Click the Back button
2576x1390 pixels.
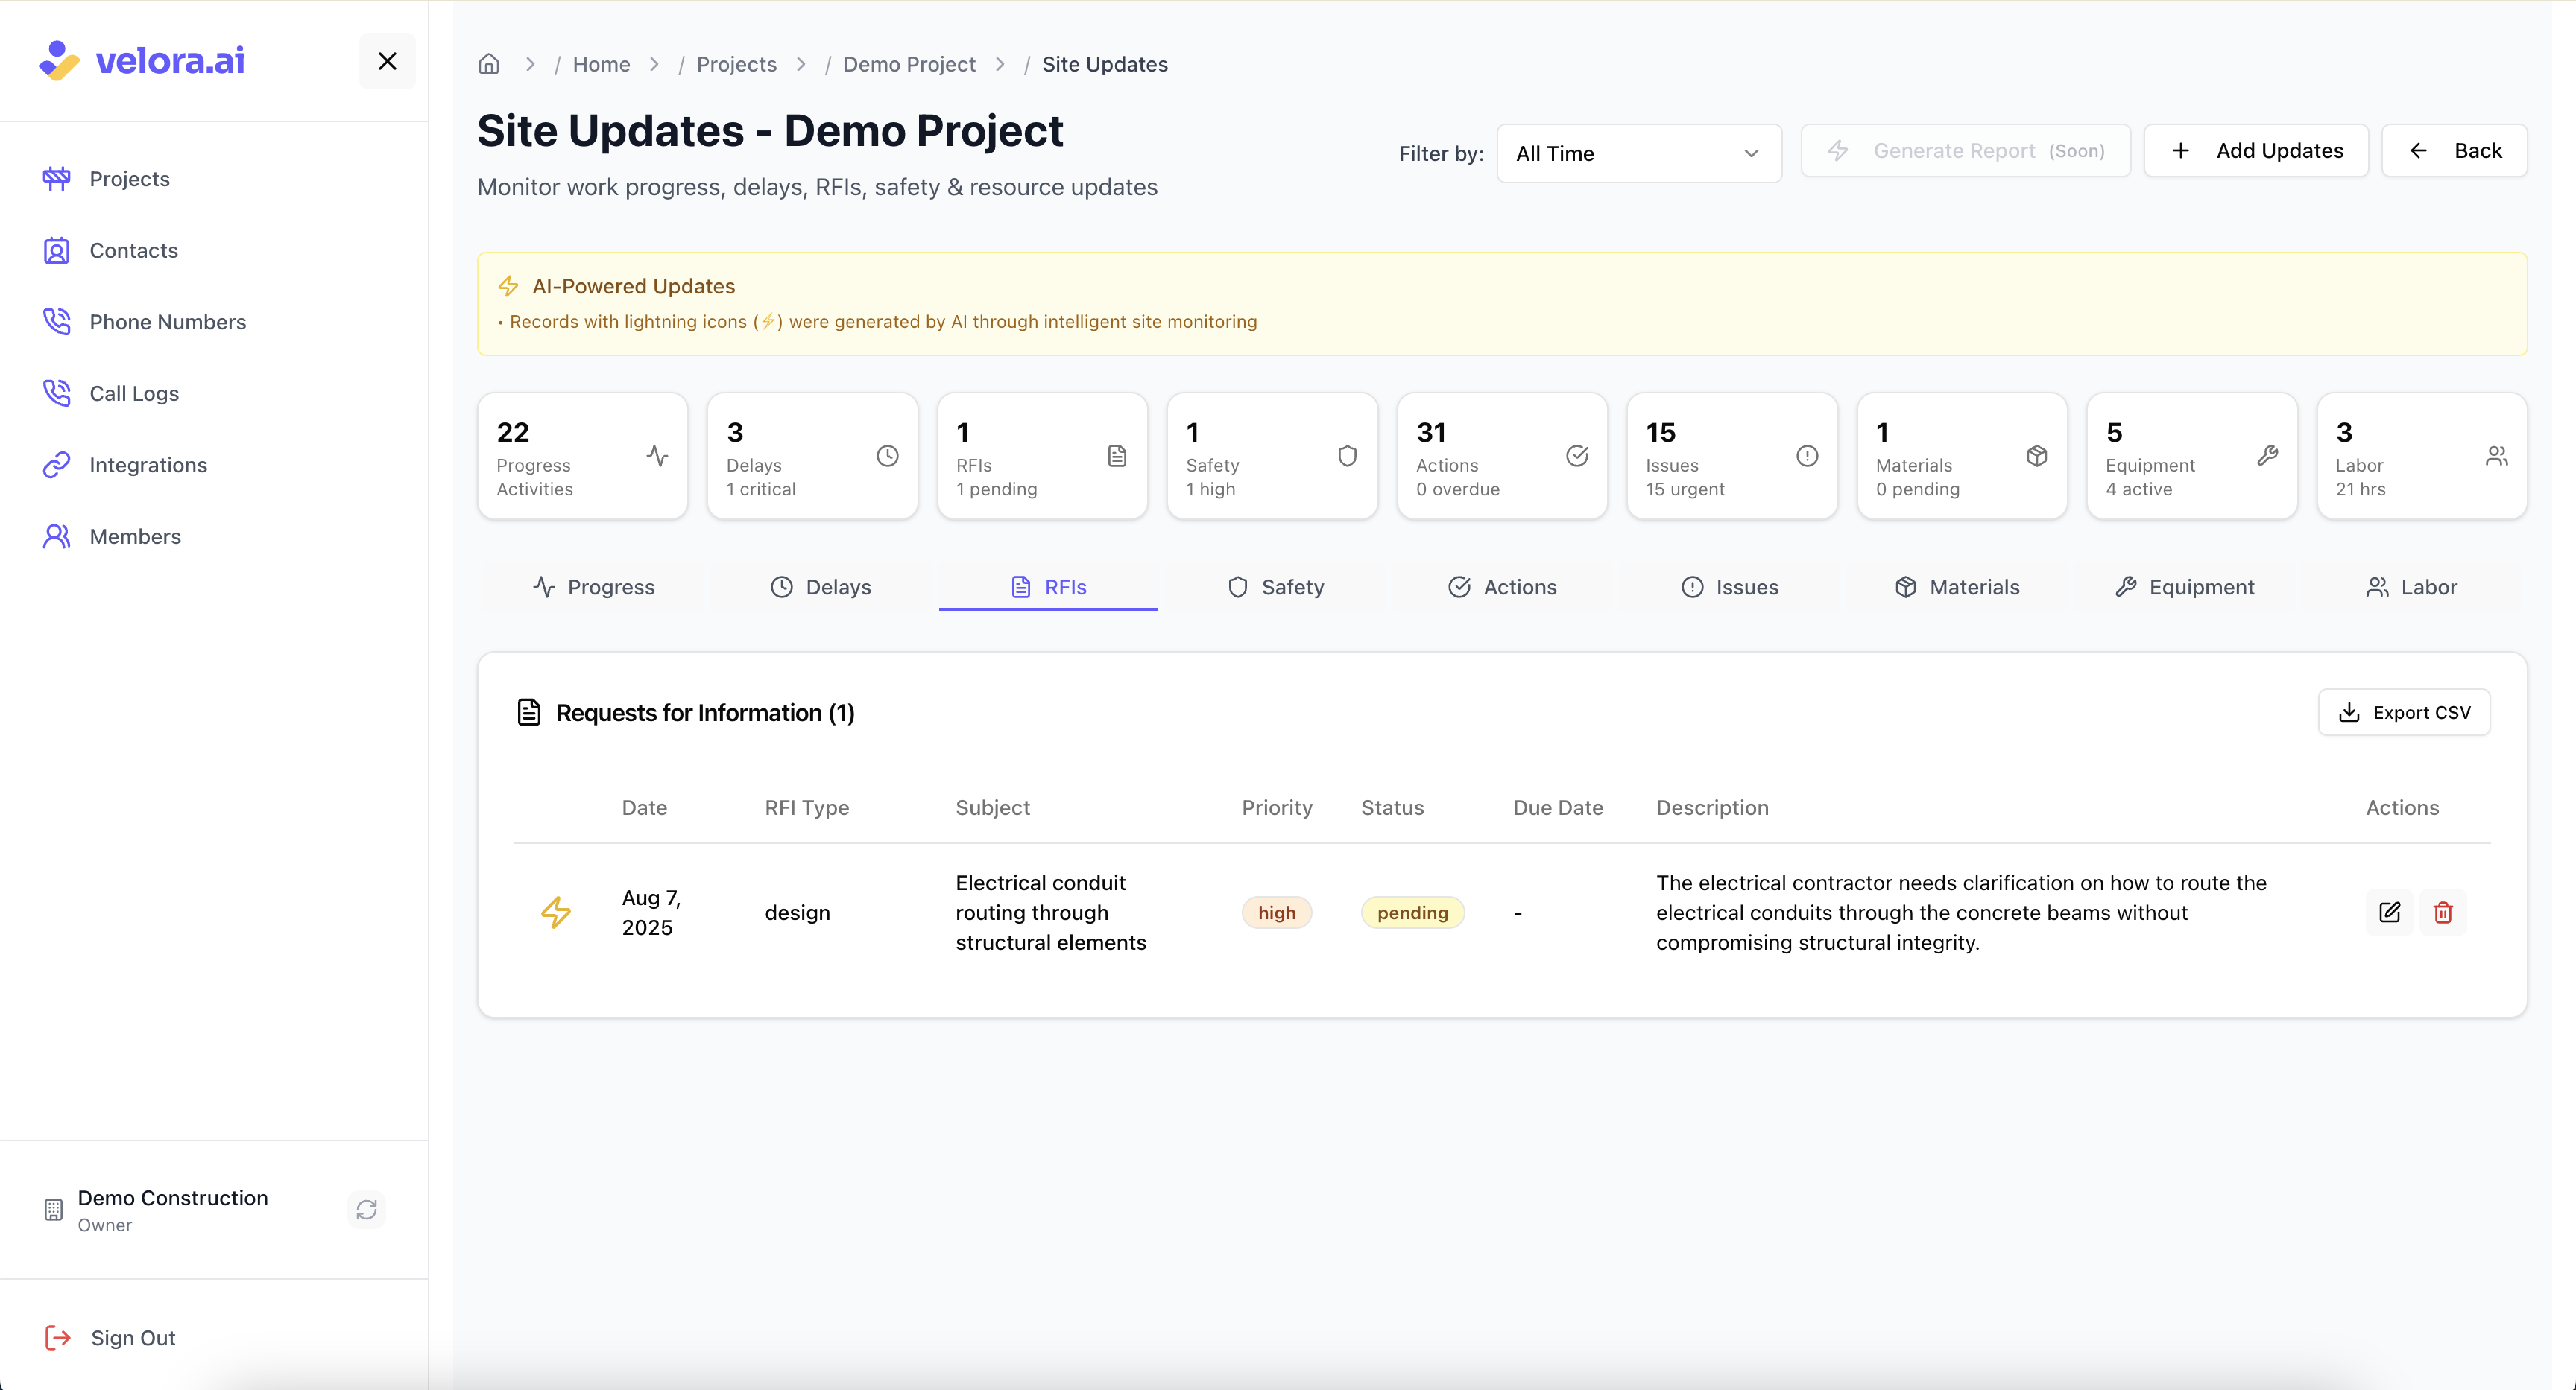(x=2454, y=151)
